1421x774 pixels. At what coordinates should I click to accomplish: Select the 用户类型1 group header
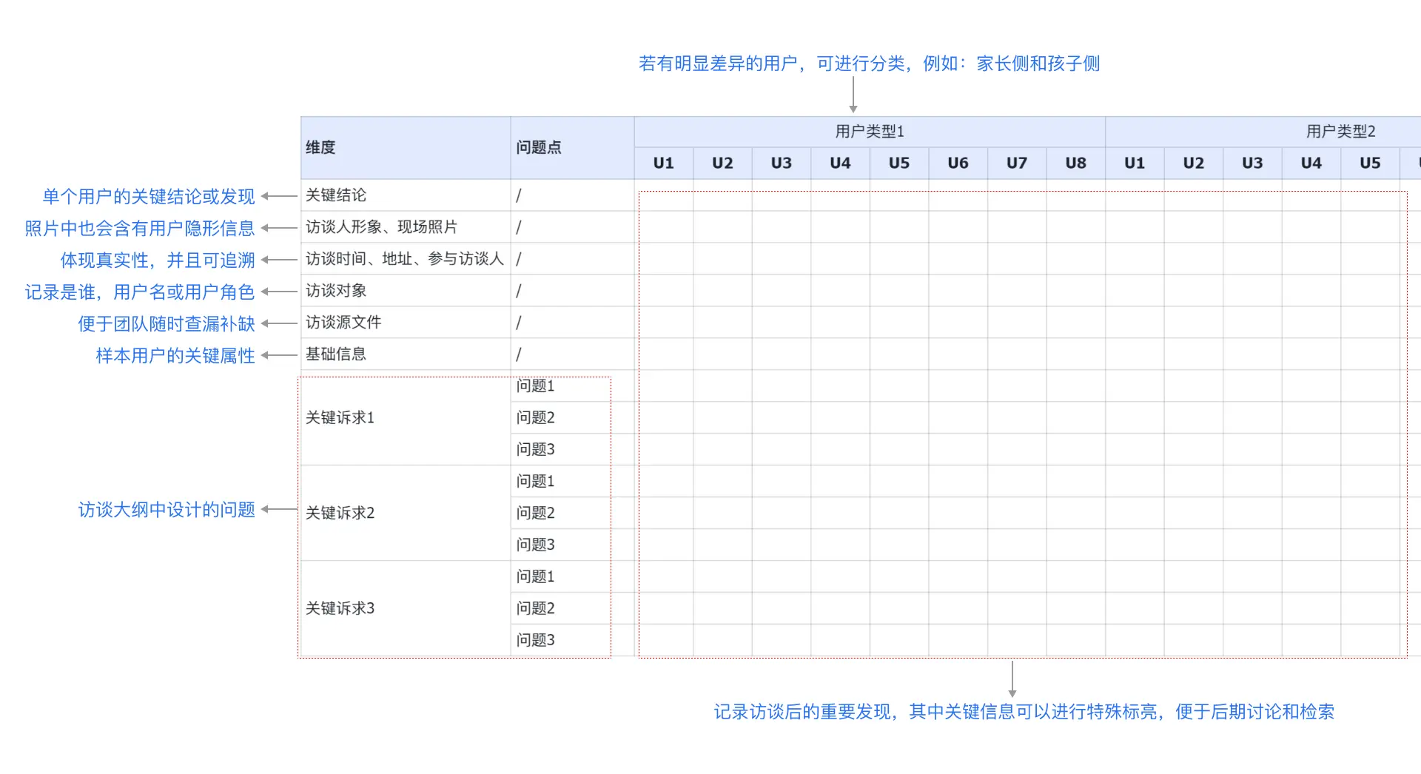[870, 131]
